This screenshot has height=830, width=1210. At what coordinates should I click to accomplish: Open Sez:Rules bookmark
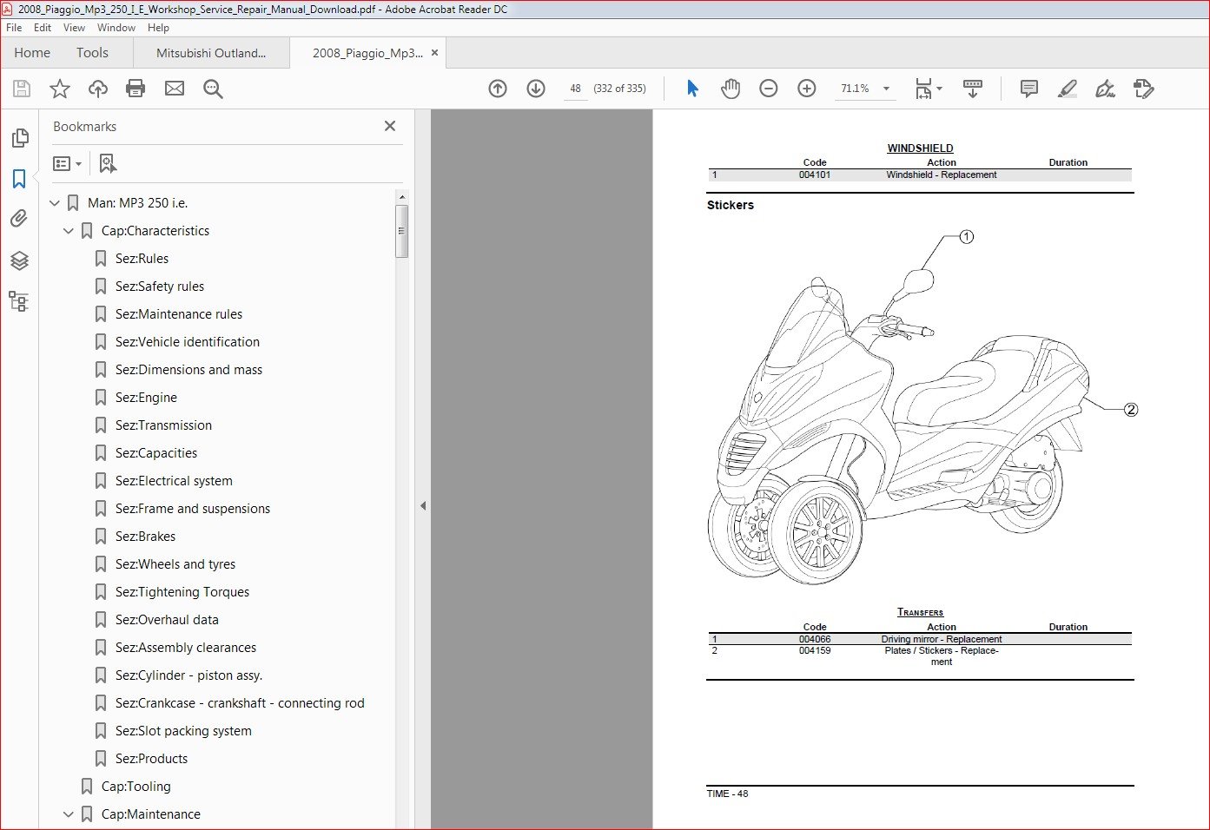pos(142,259)
